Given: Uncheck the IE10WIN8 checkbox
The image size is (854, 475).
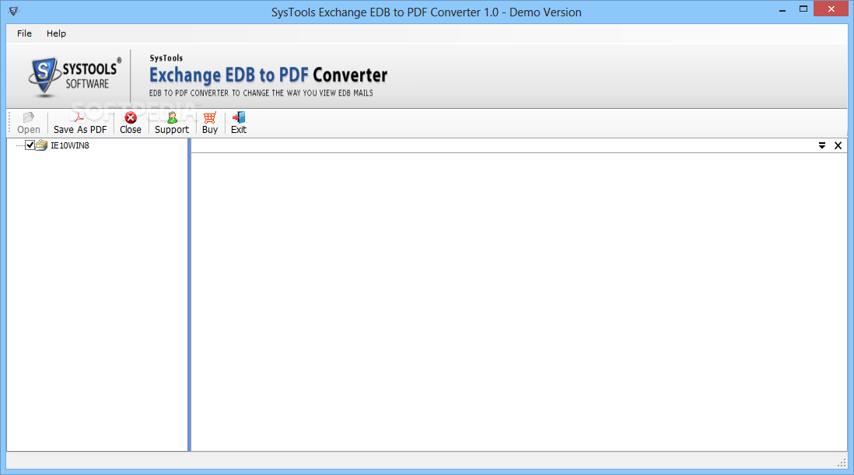Looking at the screenshot, I should click(x=30, y=145).
